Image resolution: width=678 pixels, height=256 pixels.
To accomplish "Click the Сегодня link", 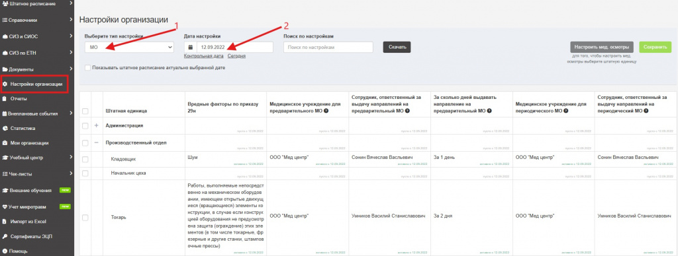I will pos(236,56).
